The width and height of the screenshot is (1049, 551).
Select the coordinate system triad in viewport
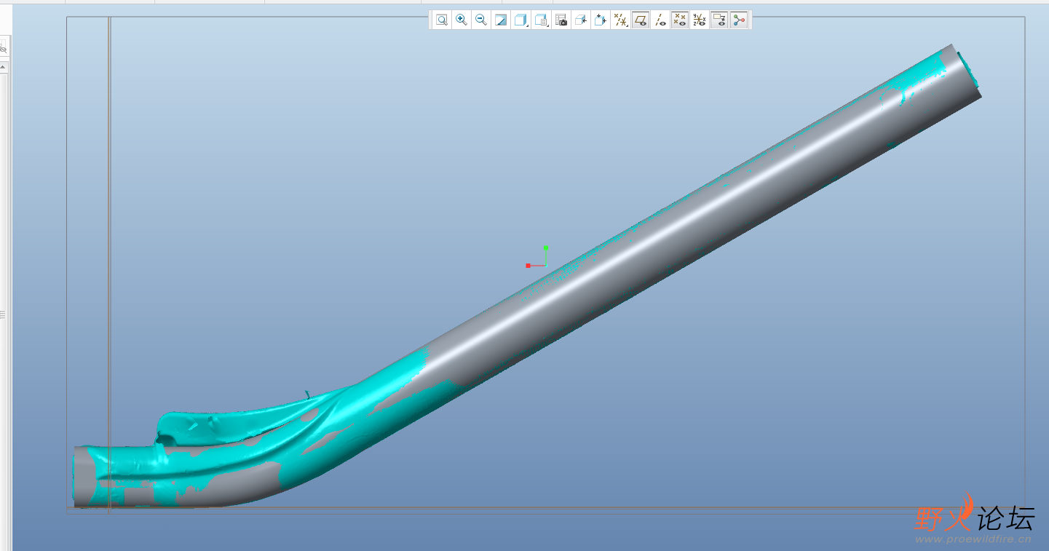coord(538,258)
